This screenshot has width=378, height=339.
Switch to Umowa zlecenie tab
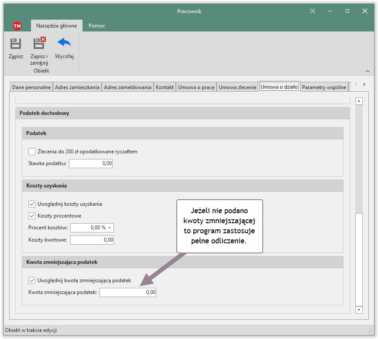pos(237,87)
